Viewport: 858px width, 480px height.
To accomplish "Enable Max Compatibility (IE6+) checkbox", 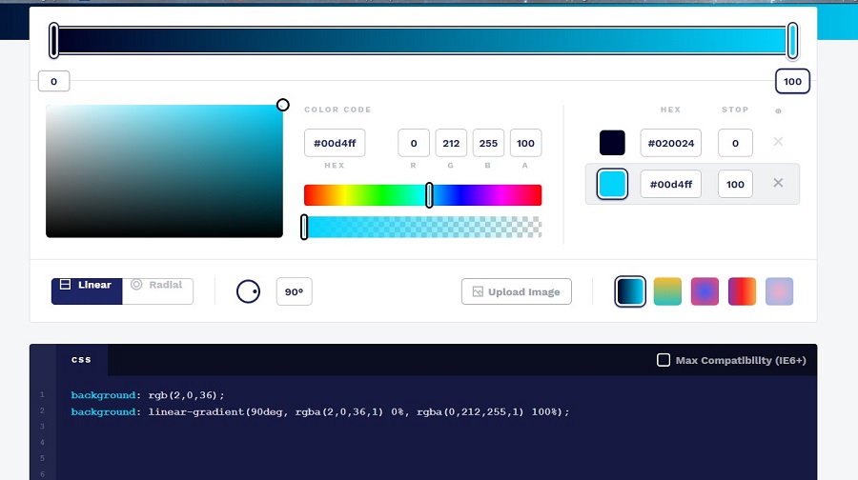I will (664, 360).
